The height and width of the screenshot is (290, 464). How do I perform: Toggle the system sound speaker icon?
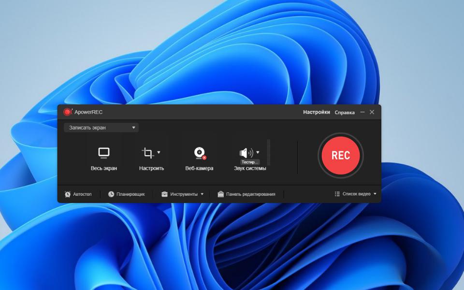coord(246,153)
